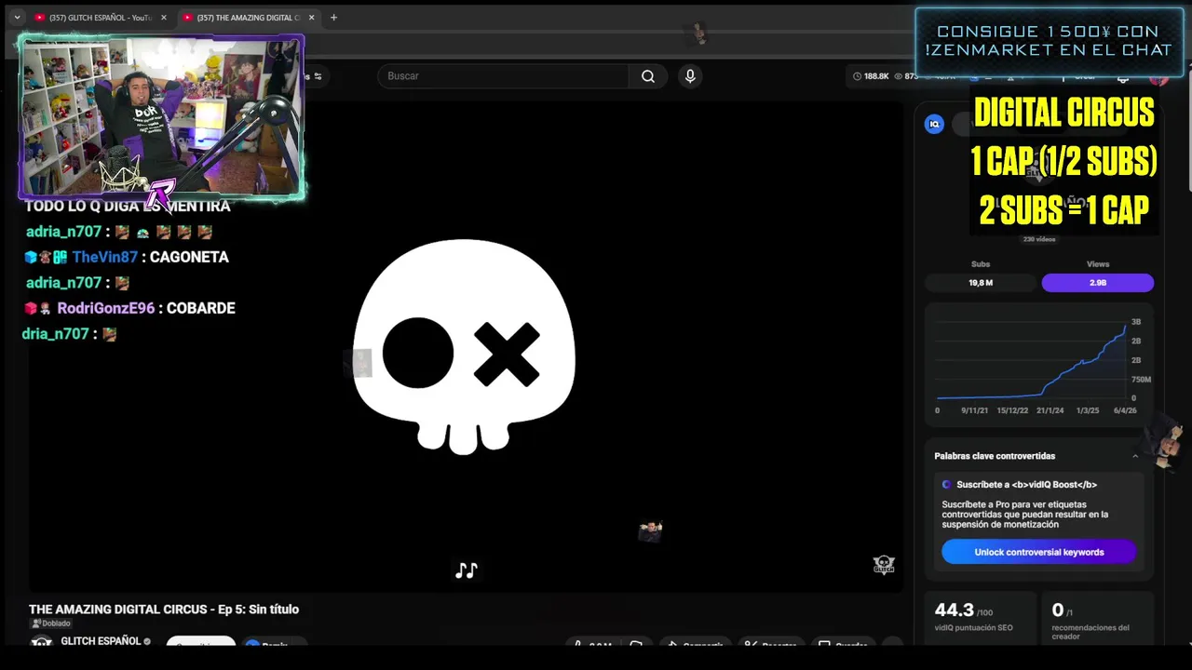Close THE AMAZING DIGITAL CIRCUS browser tab

tap(311, 18)
